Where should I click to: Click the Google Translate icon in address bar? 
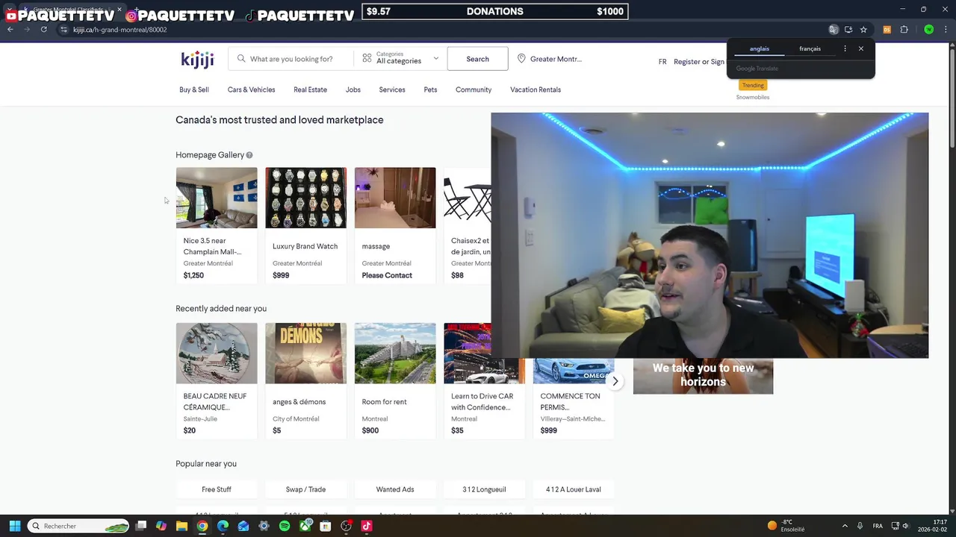834,30
